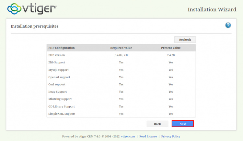The height and width of the screenshot is (141, 243).
Task: Click the Installation prerequisites heading
Action: point(35,26)
